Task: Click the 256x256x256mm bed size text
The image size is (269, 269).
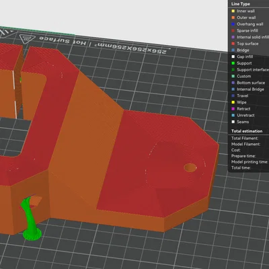Action: tap(130, 48)
